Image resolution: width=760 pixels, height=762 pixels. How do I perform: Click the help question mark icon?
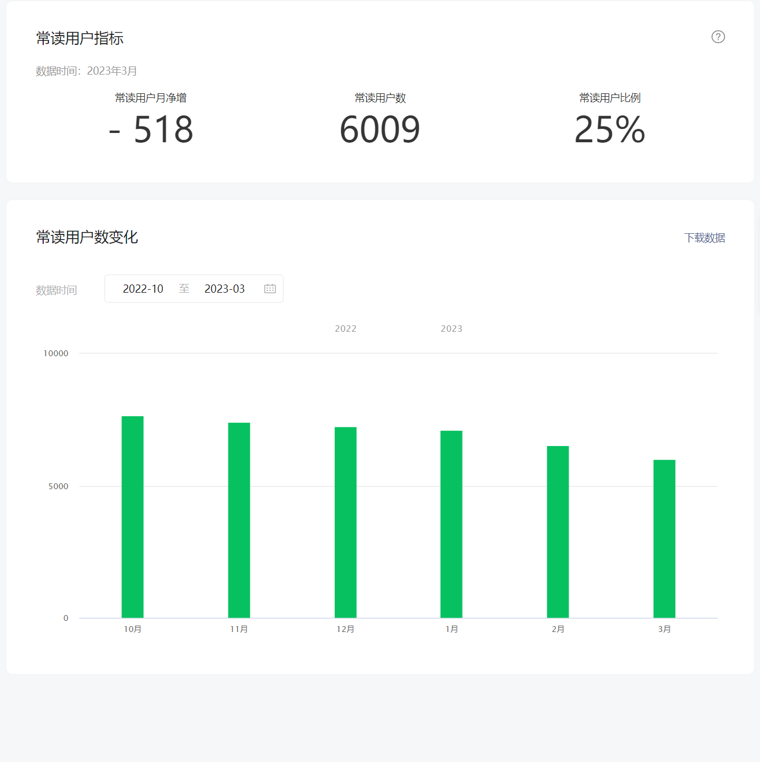click(x=718, y=37)
